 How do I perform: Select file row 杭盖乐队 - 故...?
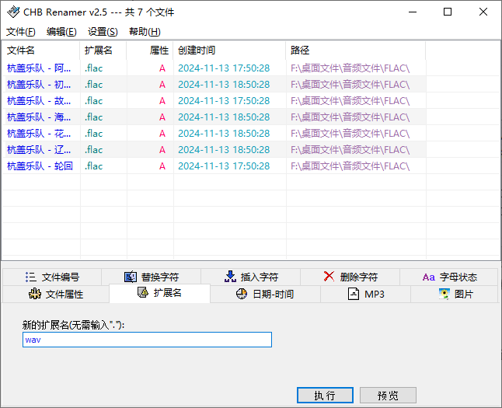214,101
